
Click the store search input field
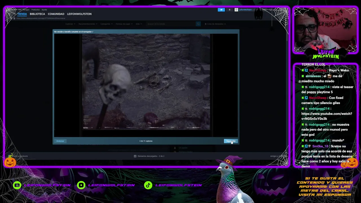[171, 24]
